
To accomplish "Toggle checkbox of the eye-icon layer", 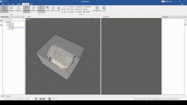I will tap(8, 29).
